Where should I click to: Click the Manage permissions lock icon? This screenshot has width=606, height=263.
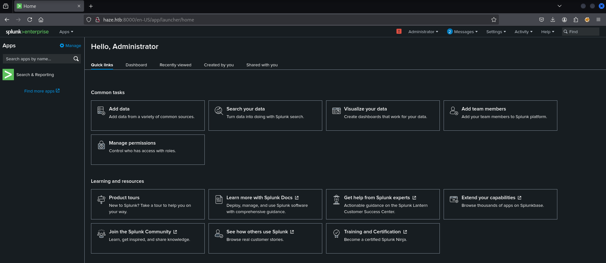pyautogui.click(x=101, y=145)
